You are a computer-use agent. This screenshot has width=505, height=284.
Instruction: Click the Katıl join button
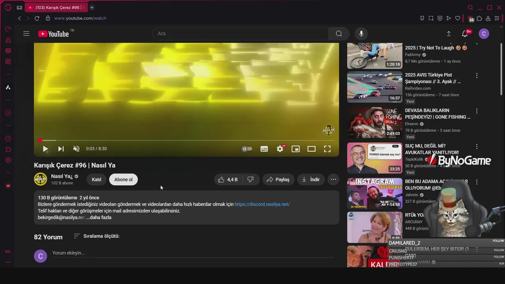97,179
